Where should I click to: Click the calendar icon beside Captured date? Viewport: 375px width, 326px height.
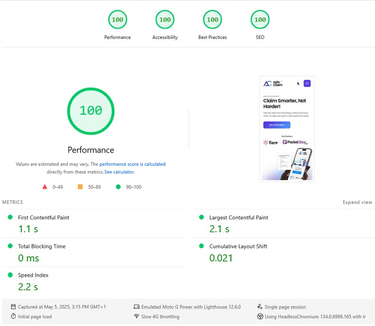[x=13, y=307]
